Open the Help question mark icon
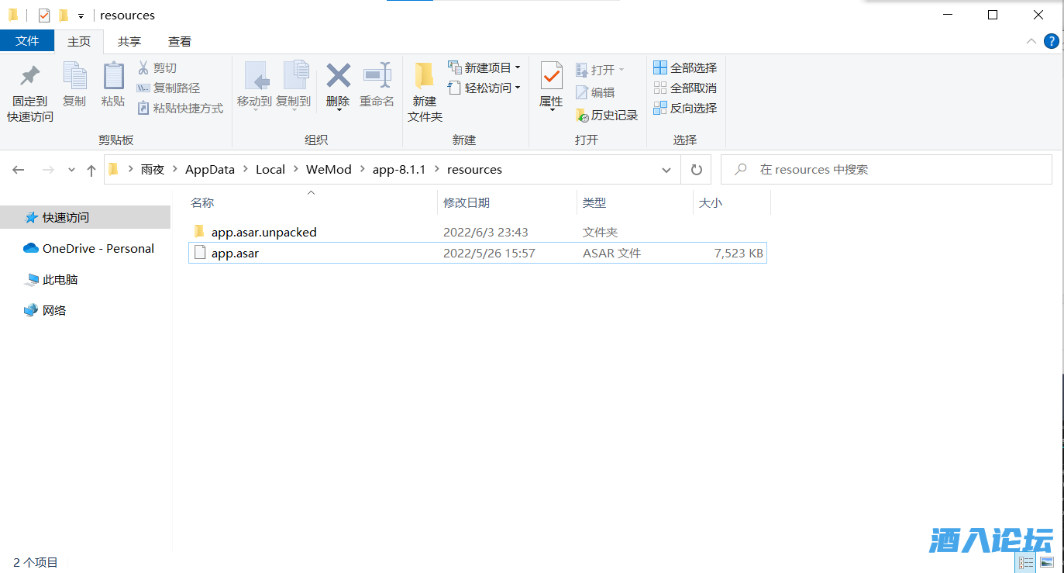Image resolution: width=1064 pixels, height=573 pixels. (1051, 41)
